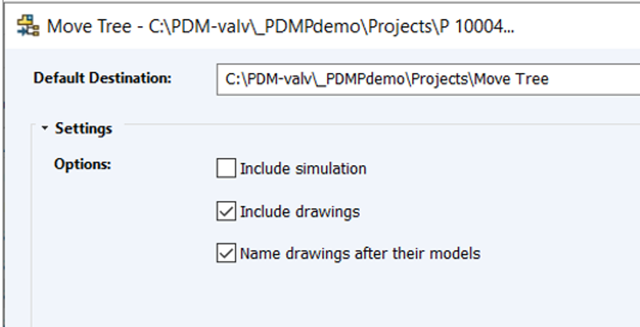Click the "Include drawings" label text

click(300, 211)
